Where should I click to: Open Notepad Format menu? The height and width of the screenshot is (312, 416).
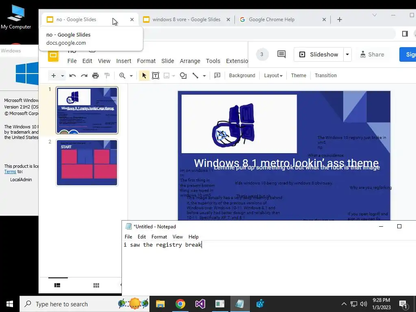[159, 237]
